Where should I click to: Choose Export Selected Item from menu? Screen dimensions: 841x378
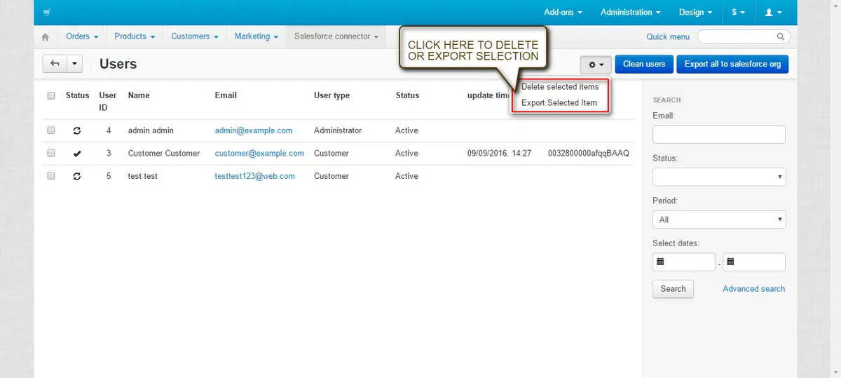tap(559, 103)
